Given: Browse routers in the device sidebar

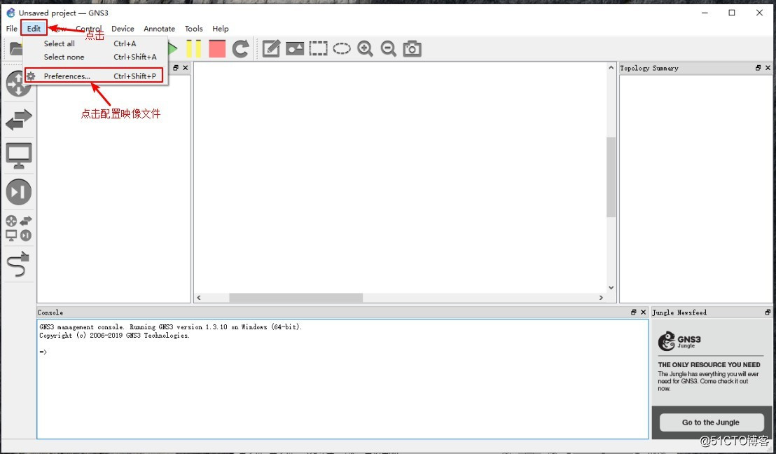Looking at the screenshot, I should pyautogui.click(x=18, y=83).
